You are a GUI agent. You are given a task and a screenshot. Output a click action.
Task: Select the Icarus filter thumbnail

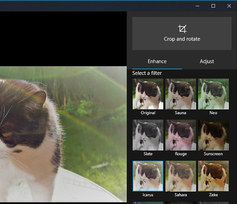[148, 176]
